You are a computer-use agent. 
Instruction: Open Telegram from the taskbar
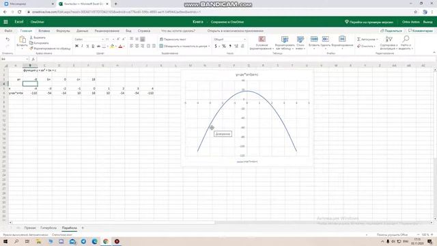click(x=83, y=241)
